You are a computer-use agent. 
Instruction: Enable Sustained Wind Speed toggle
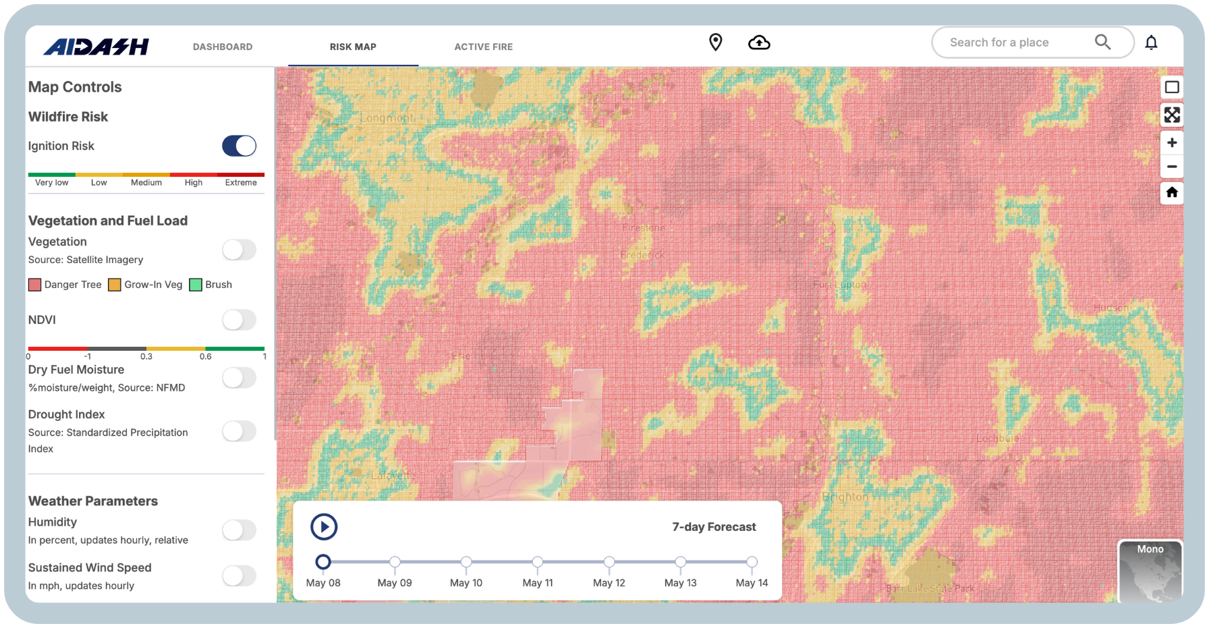240,576
